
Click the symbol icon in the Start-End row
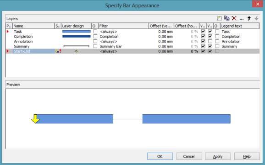[x=58, y=51]
